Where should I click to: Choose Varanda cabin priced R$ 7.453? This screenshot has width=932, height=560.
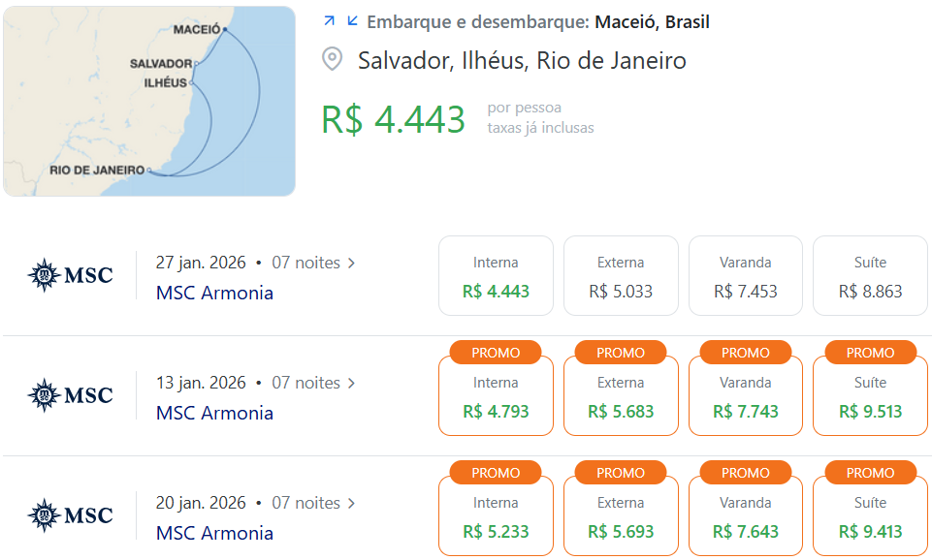[746, 275]
